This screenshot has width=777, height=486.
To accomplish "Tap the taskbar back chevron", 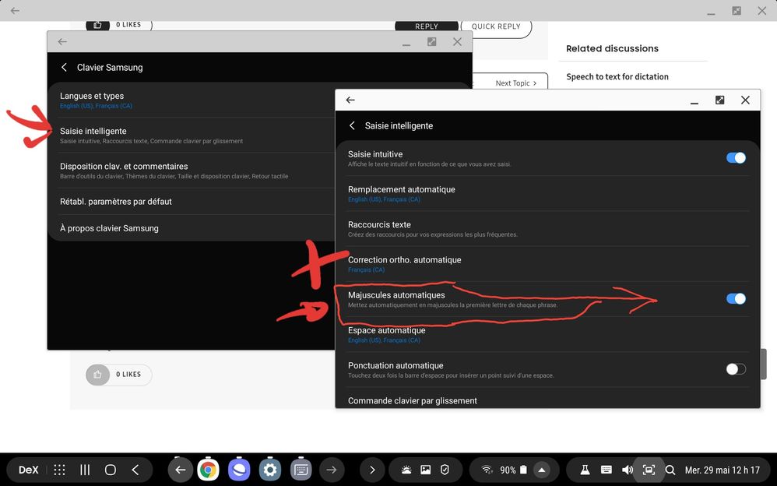I will [135, 470].
